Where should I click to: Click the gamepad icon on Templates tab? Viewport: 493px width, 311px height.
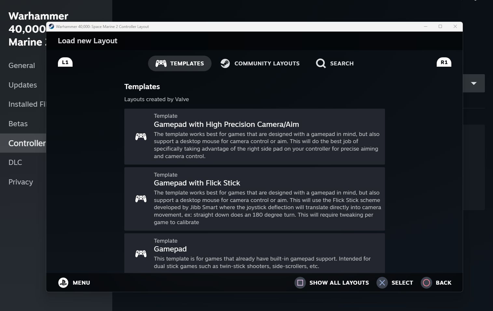pos(161,63)
